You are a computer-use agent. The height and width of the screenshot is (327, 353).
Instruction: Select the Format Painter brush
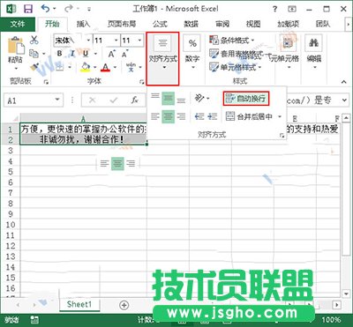pyautogui.click(x=34, y=67)
